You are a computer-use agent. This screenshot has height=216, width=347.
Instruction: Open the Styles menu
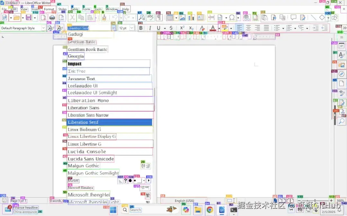tap(62, 9)
